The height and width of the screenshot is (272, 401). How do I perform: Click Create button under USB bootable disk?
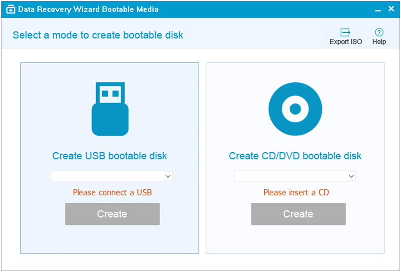(112, 214)
